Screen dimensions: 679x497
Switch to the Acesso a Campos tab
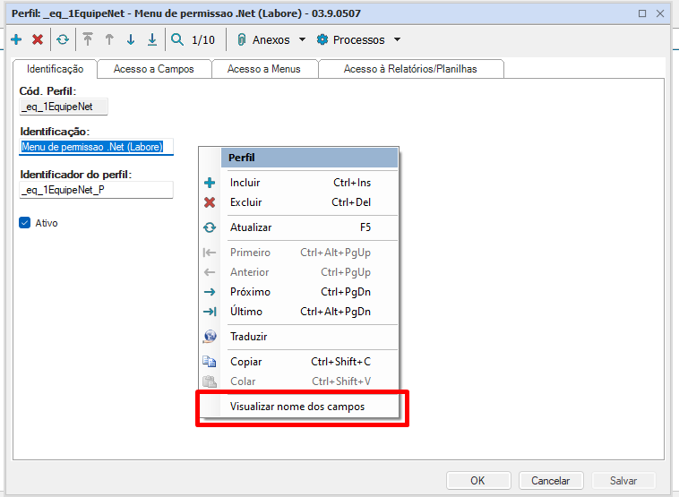click(x=154, y=69)
